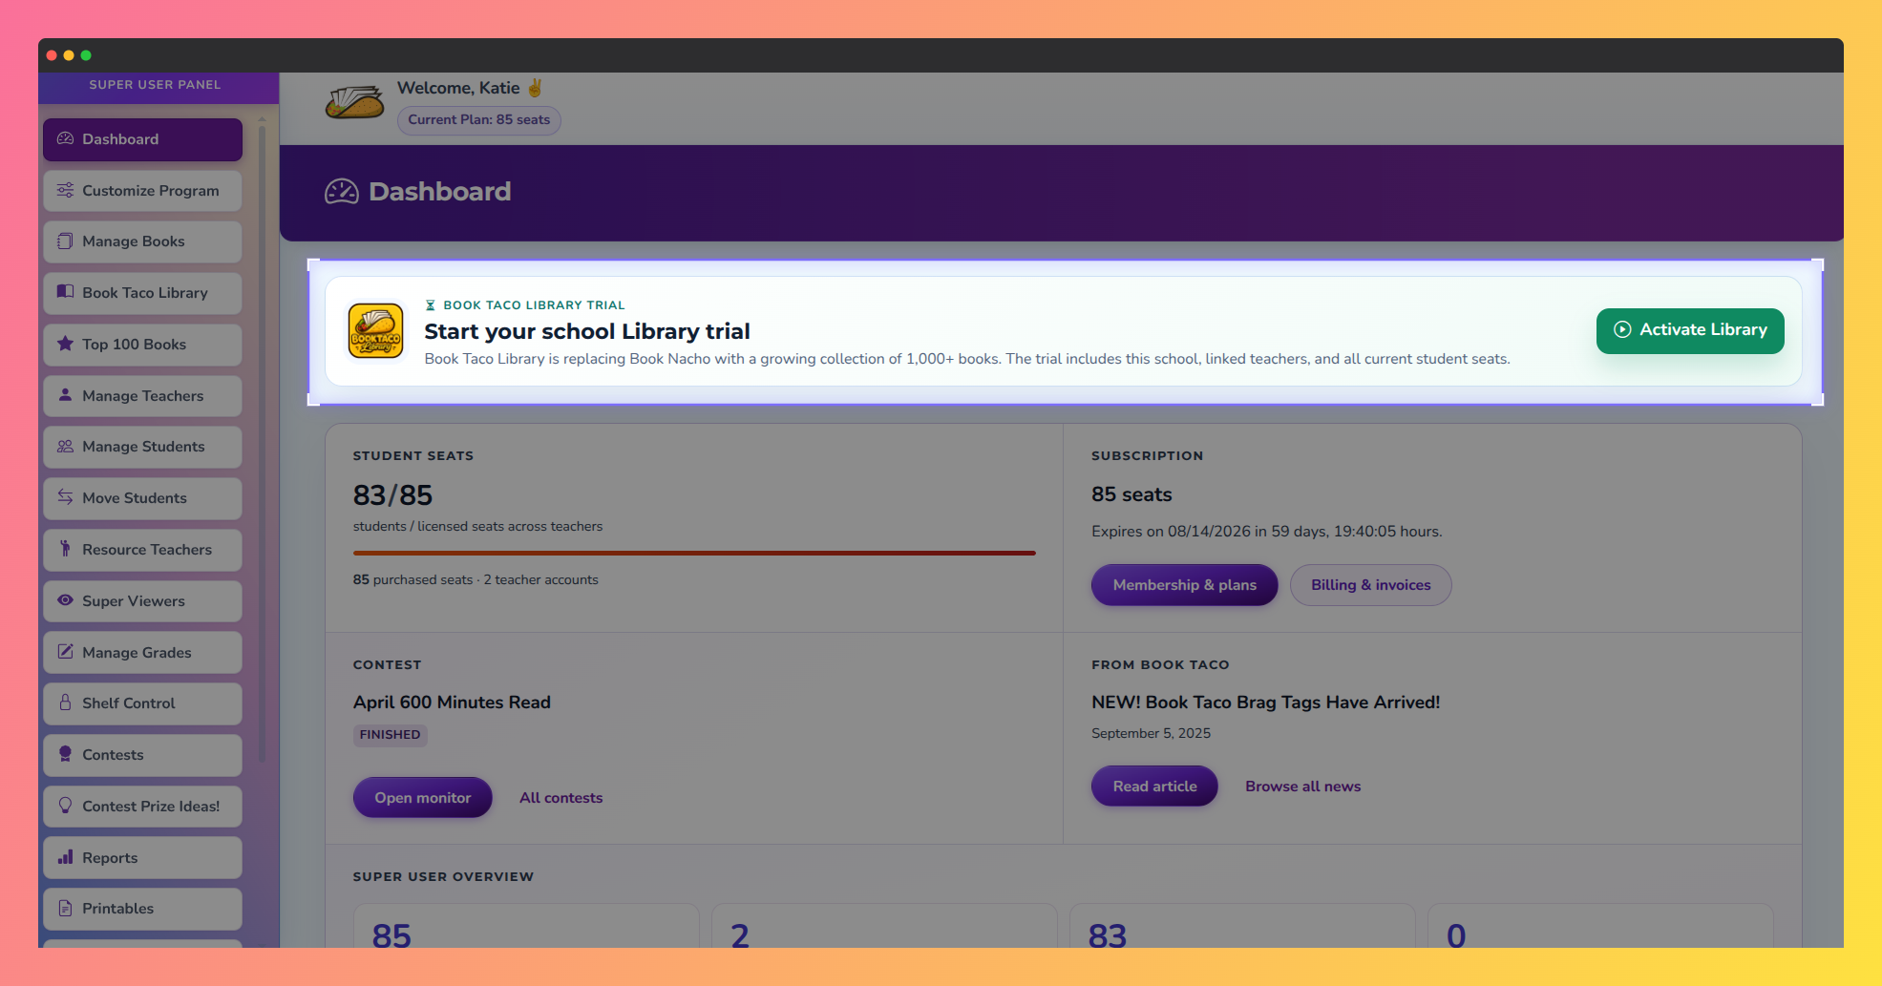
Task: Select Move Students in sidebar
Action: (x=142, y=497)
